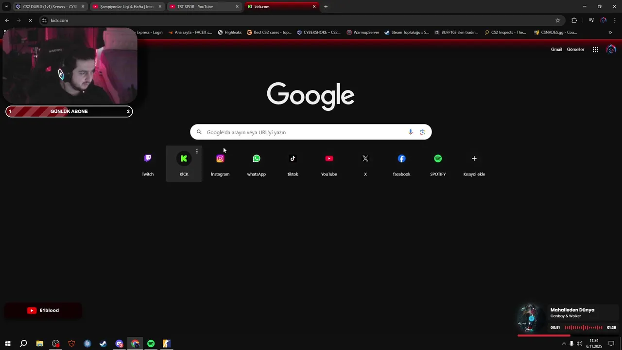This screenshot has height=350, width=622.
Task: Focus the Google search box
Action: pos(311,132)
